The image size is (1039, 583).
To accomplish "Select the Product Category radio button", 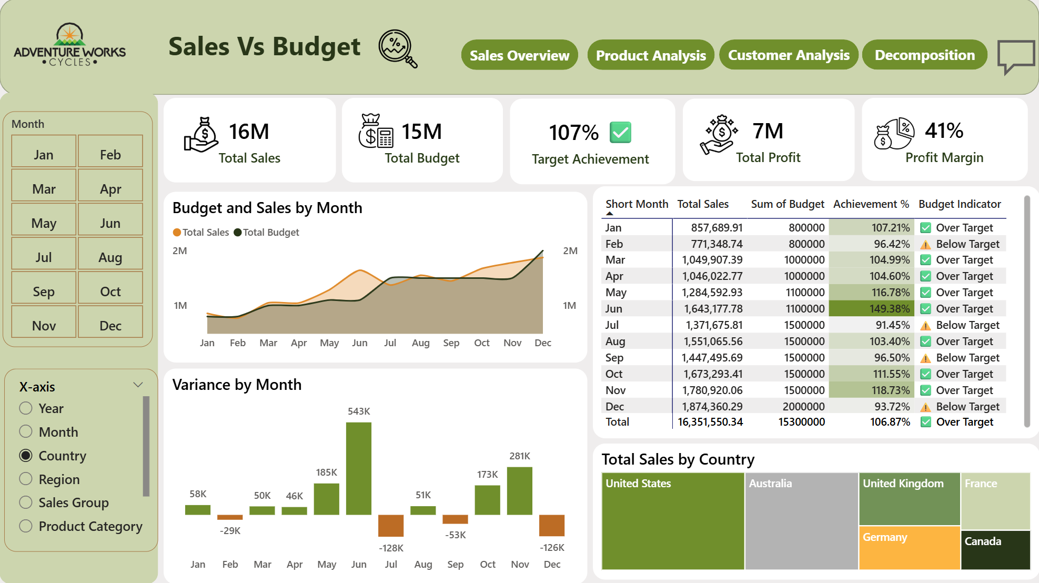I will coord(26,526).
